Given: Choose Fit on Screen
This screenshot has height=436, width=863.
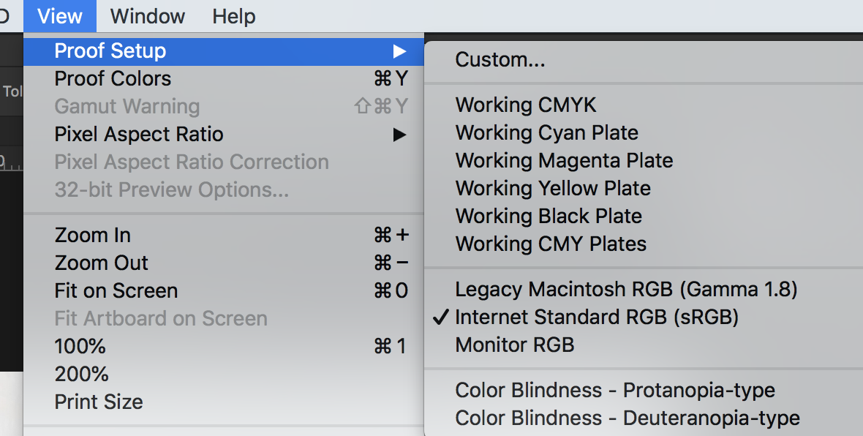Looking at the screenshot, I should pyautogui.click(x=116, y=291).
